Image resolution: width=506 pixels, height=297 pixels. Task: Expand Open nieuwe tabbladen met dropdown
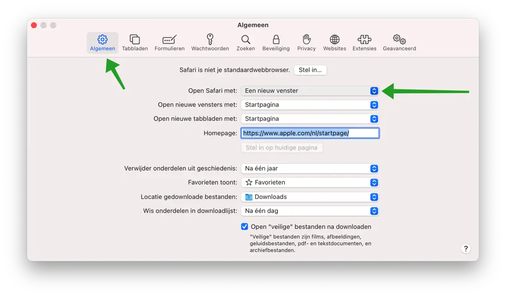point(310,119)
